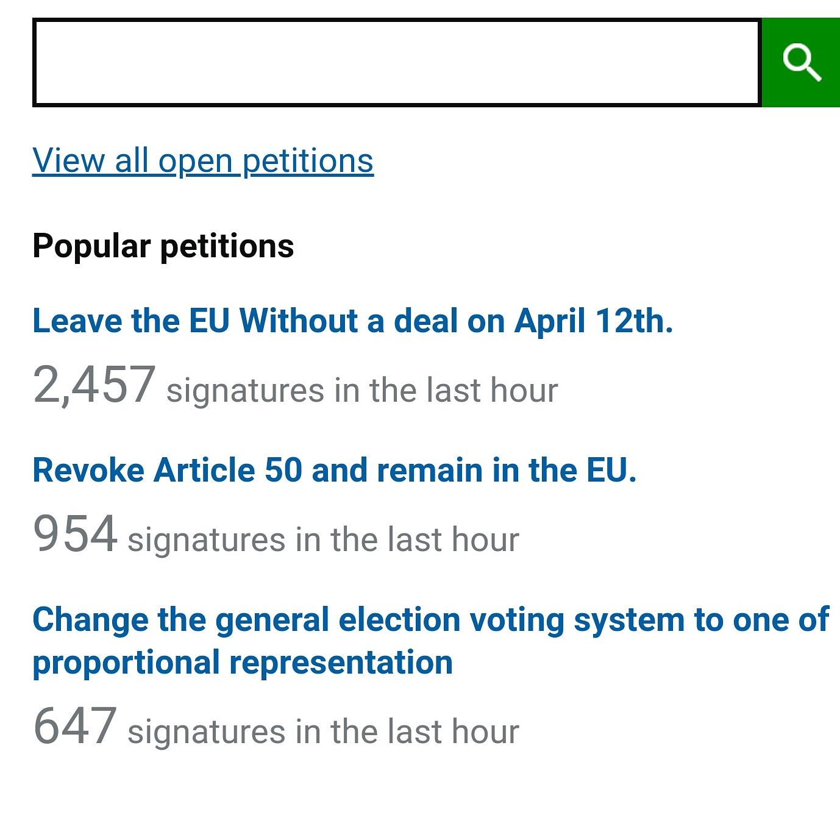Click "April 12th" in the first petition title
This screenshot has height=840, width=840.
(593, 321)
